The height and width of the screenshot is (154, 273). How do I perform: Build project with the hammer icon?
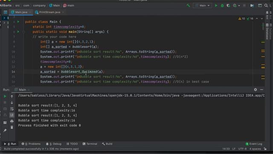[x=188, y=6]
